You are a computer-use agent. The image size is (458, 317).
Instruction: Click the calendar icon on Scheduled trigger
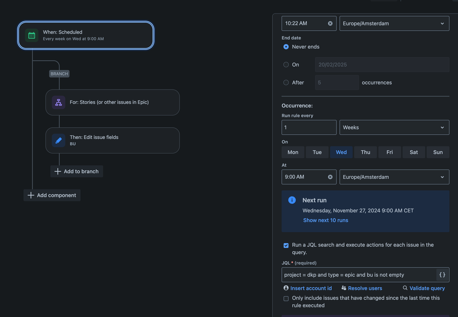pyautogui.click(x=32, y=35)
